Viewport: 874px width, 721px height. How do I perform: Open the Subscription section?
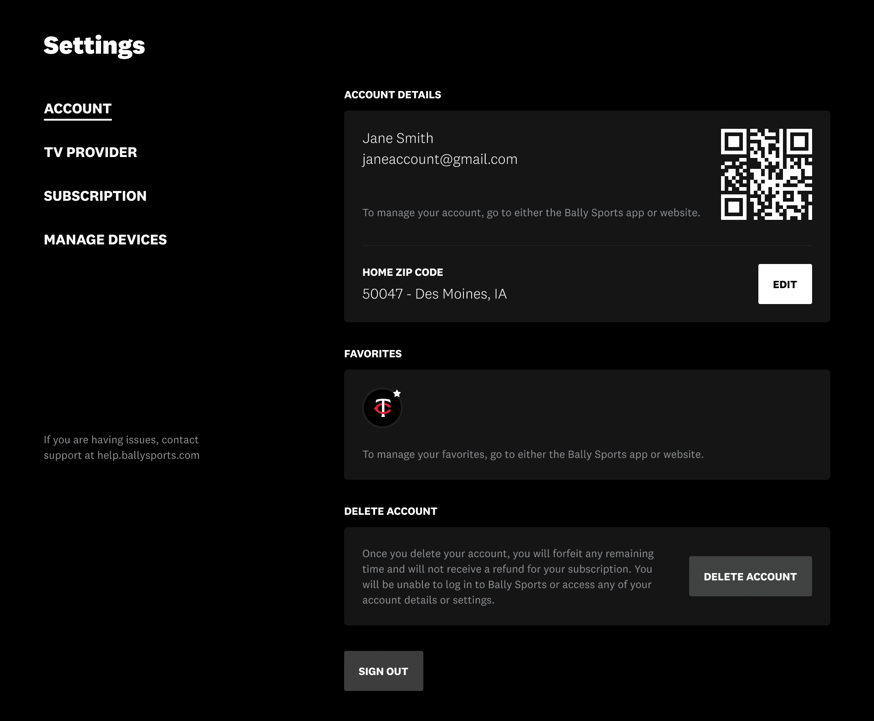[95, 196]
